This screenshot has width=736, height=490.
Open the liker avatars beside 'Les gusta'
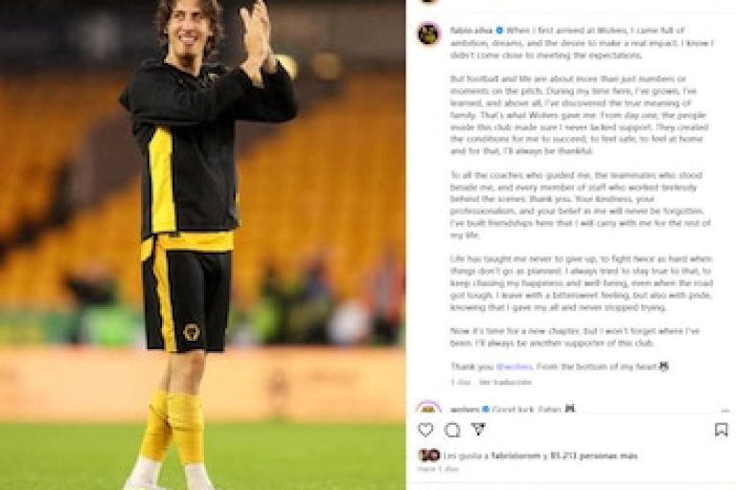(x=428, y=455)
